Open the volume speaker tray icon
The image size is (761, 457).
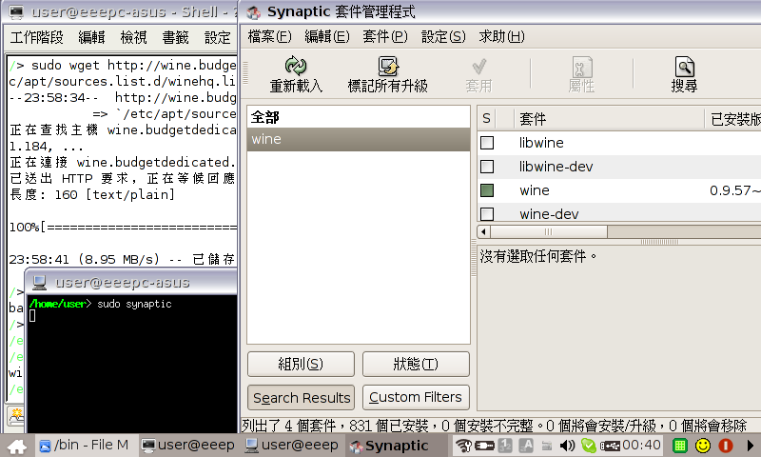point(567,446)
